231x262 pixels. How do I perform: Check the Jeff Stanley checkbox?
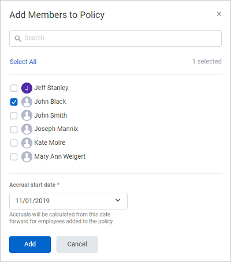coord(14,88)
